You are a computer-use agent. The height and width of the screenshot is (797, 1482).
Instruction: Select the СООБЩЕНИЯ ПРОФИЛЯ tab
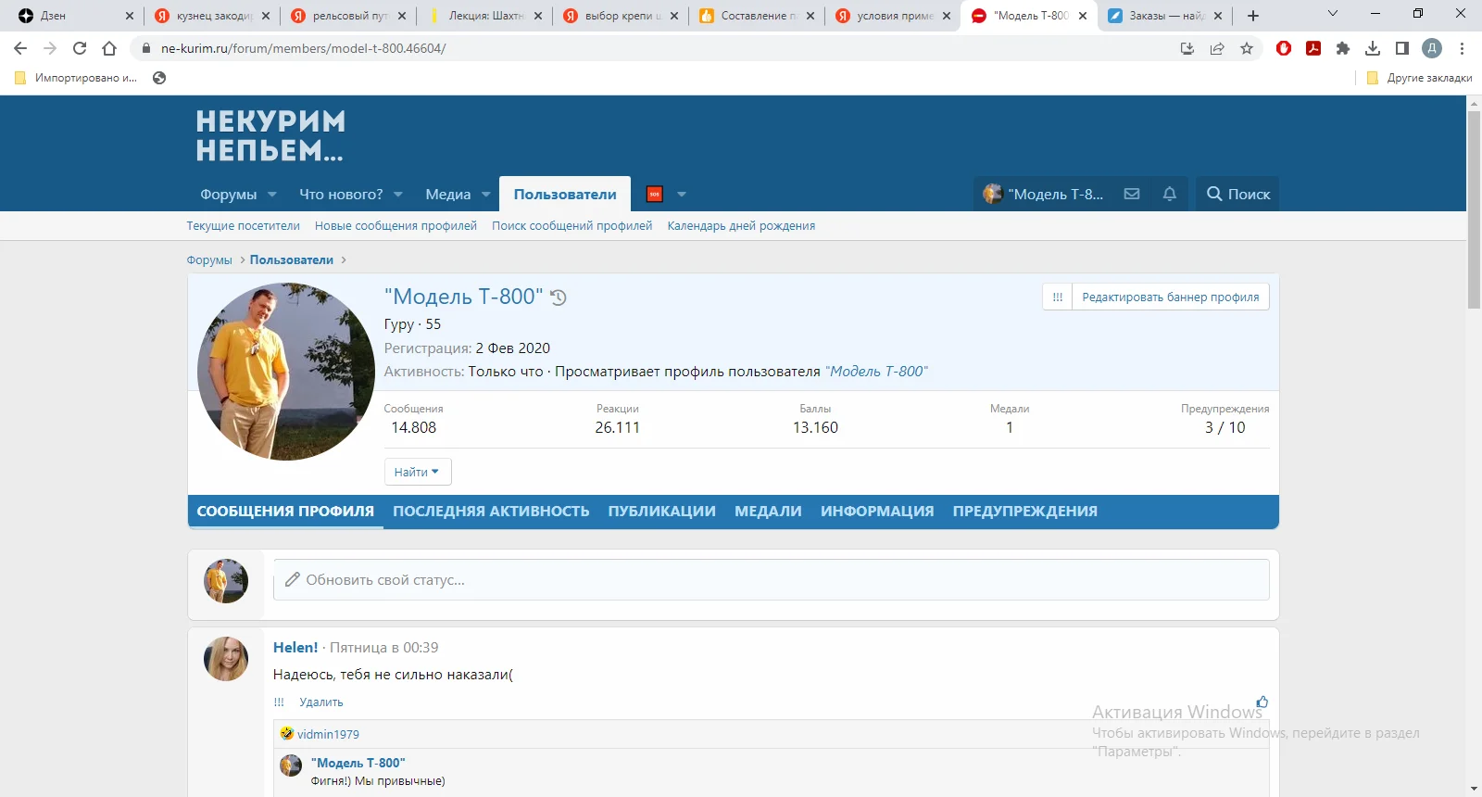[285, 512]
